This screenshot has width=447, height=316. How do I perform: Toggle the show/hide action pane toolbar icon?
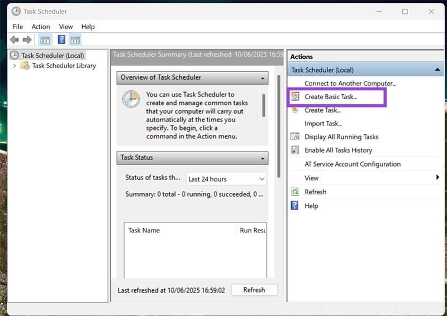(x=75, y=40)
